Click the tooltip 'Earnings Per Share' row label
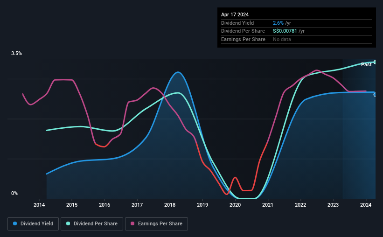383x237 pixels. pyautogui.click(x=243, y=39)
